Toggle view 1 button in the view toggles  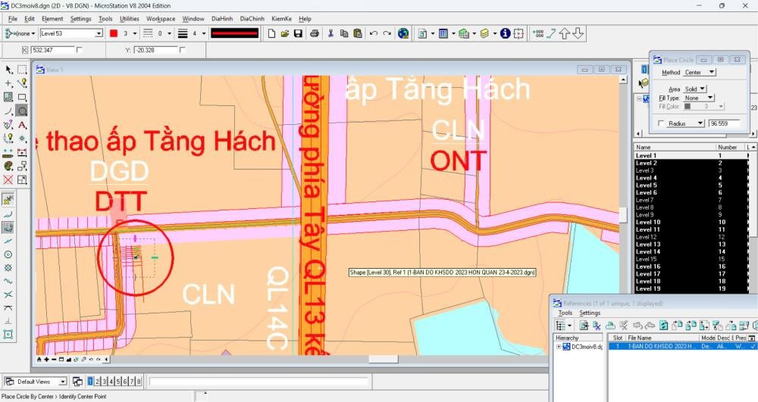click(x=90, y=382)
